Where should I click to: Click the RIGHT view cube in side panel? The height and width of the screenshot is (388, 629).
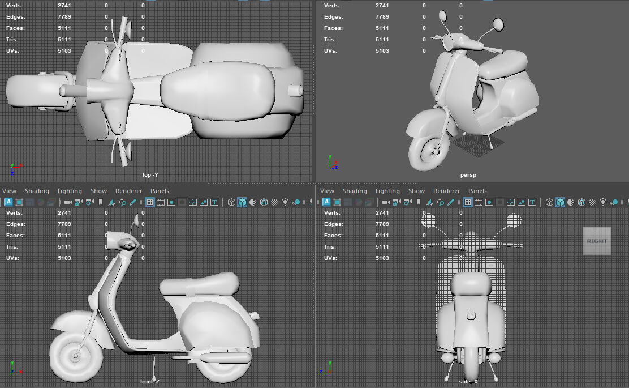point(597,241)
